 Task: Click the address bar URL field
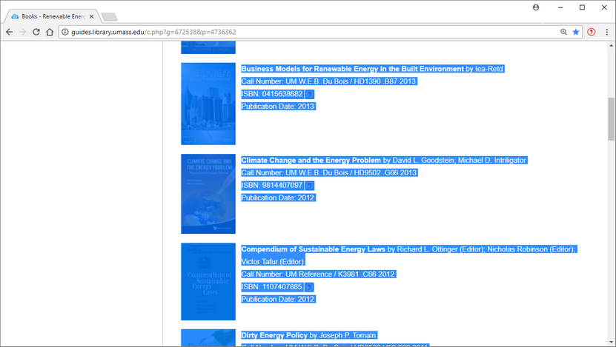coord(311,32)
